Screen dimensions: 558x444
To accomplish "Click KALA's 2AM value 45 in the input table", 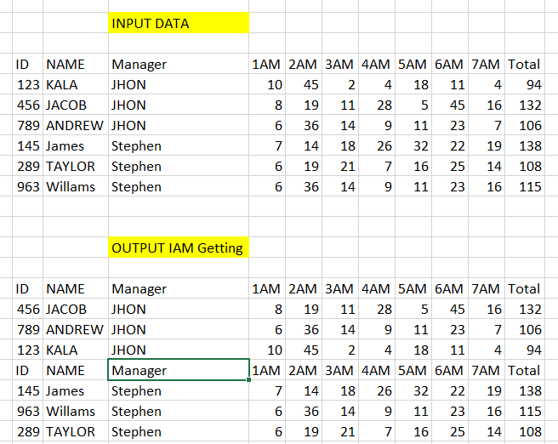I will 304,84.
